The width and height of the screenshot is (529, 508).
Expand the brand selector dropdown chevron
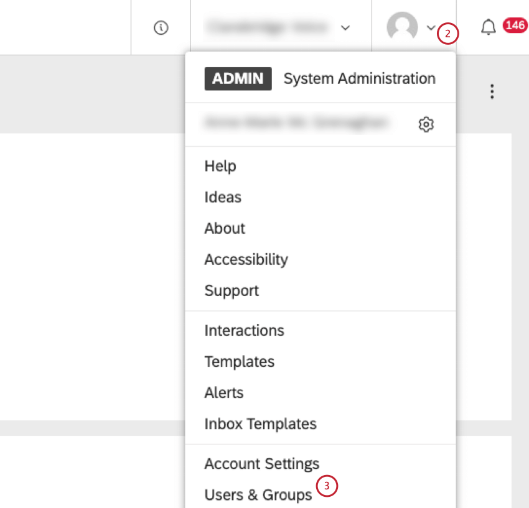pyautogui.click(x=345, y=28)
